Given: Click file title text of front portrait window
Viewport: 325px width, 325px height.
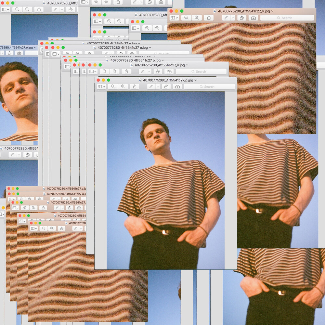Looking at the screenshot, I should point(168,80).
